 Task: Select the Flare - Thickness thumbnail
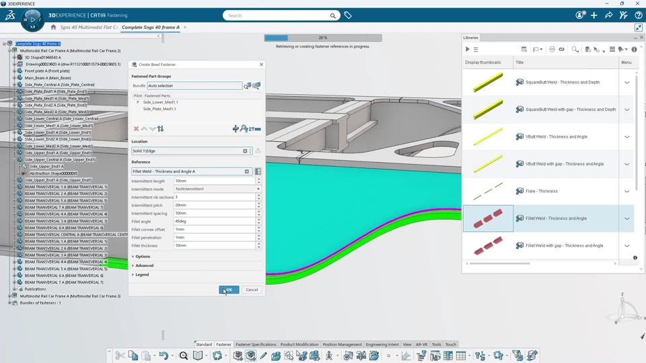pos(488,192)
